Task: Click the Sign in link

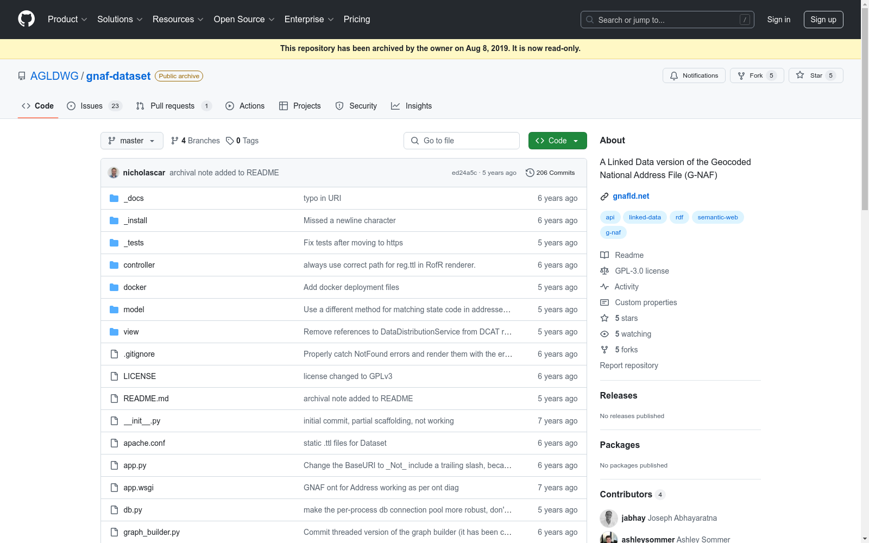Action: click(779, 20)
